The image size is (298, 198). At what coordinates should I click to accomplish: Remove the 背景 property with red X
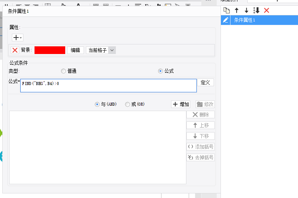pyautogui.click(x=15, y=50)
